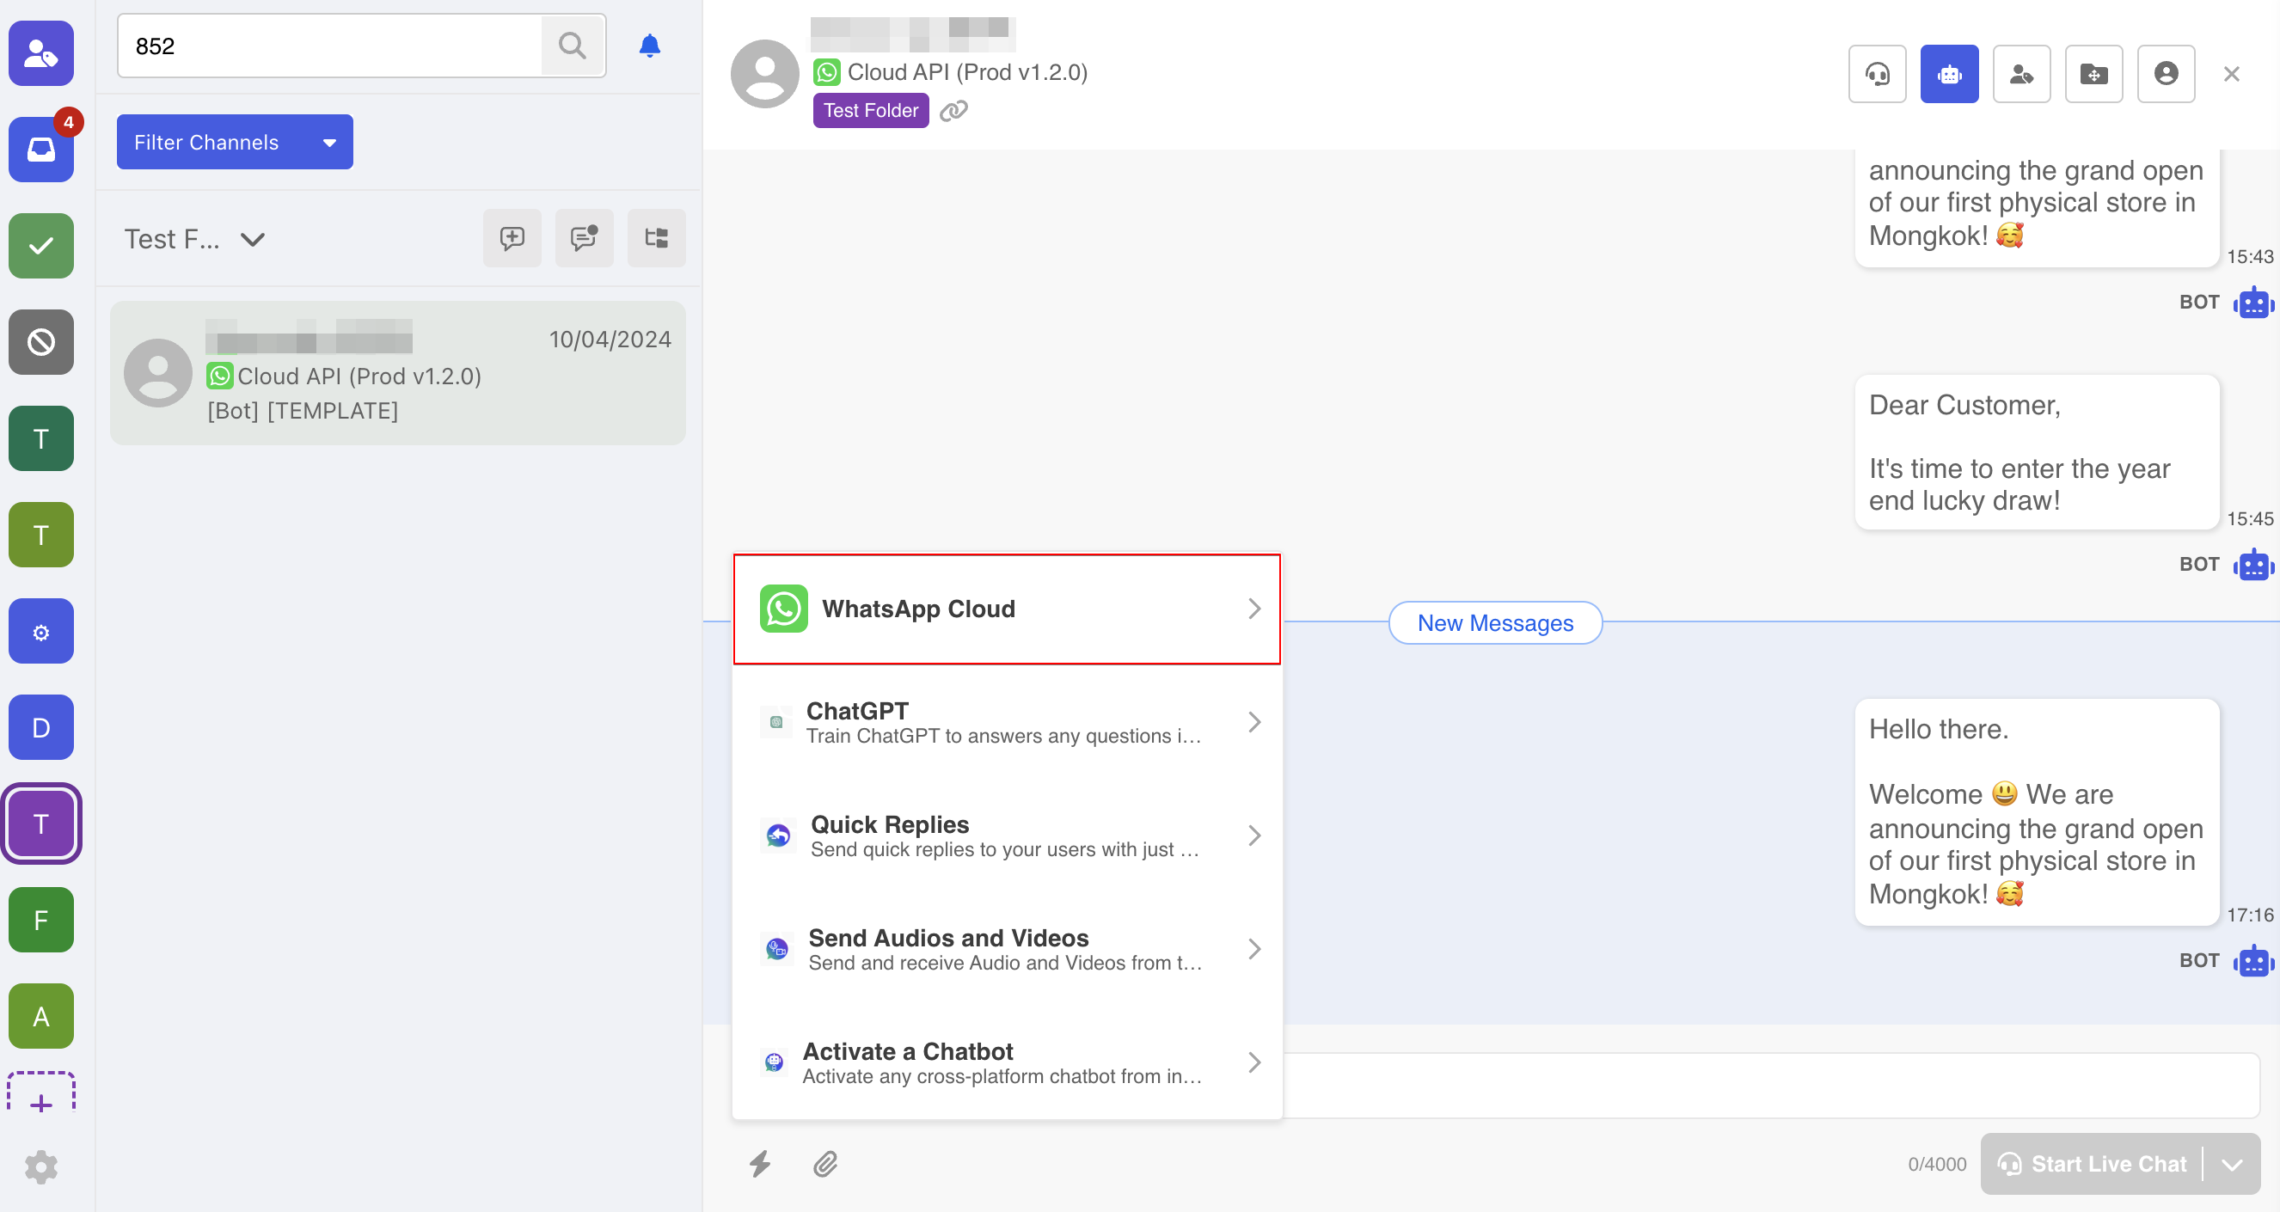Image resolution: width=2280 pixels, height=1212 pixels.
Task: Click the paperclip attachment icon
Action: (x=824, y=1163)
